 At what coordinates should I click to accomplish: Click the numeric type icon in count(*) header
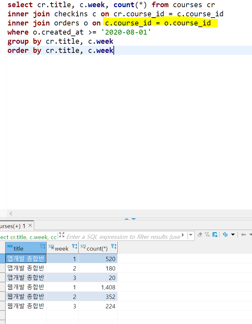(x=83, y=246)
